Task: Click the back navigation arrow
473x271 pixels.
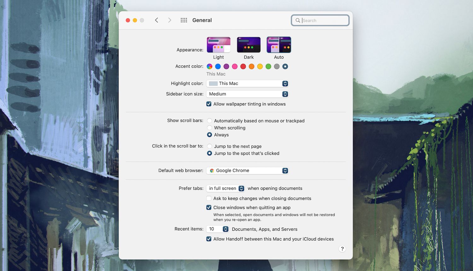Action: click(x=157, y=20)
